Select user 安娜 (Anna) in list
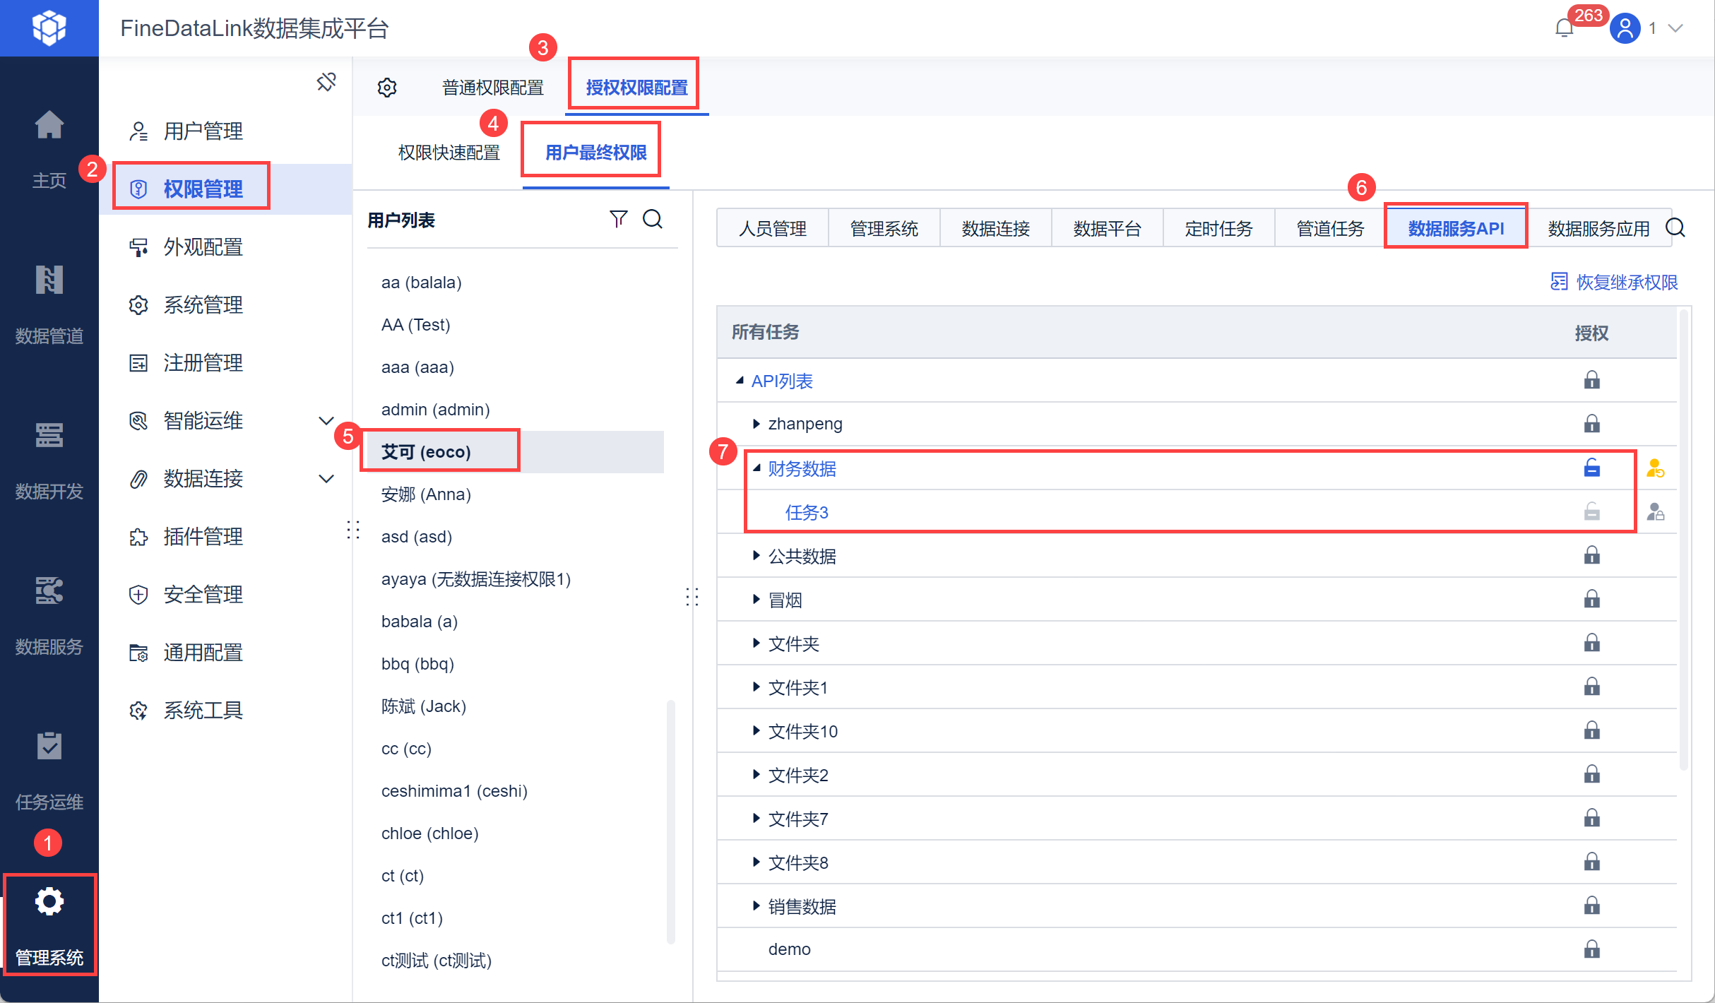 point(426,494)
